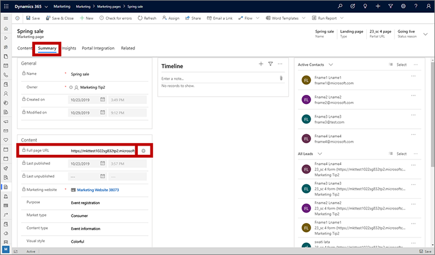Open the help question mark icon

click(x=416, y=6)
